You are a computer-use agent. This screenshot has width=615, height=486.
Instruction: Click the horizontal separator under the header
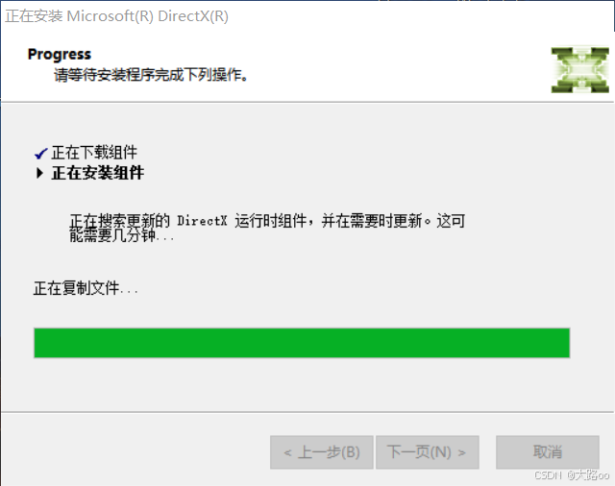click(307, 102)
